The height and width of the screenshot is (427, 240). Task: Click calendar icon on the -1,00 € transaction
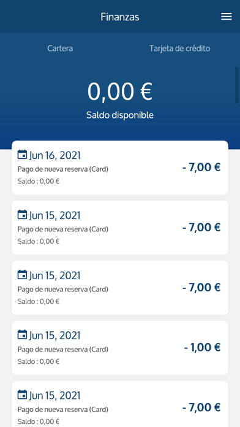point(22,335)
